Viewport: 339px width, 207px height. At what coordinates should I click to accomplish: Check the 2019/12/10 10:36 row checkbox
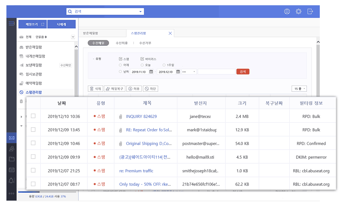point(33,116)
